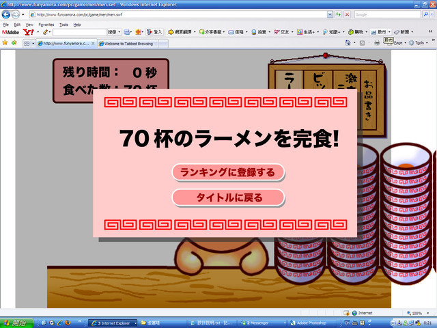Click the Add to Favorites icon
This screenshot has height=328, width=437.
tap(14, 42)
